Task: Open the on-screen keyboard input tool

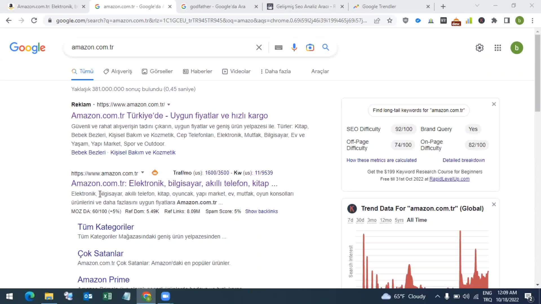Action: (x=279, y=47)
